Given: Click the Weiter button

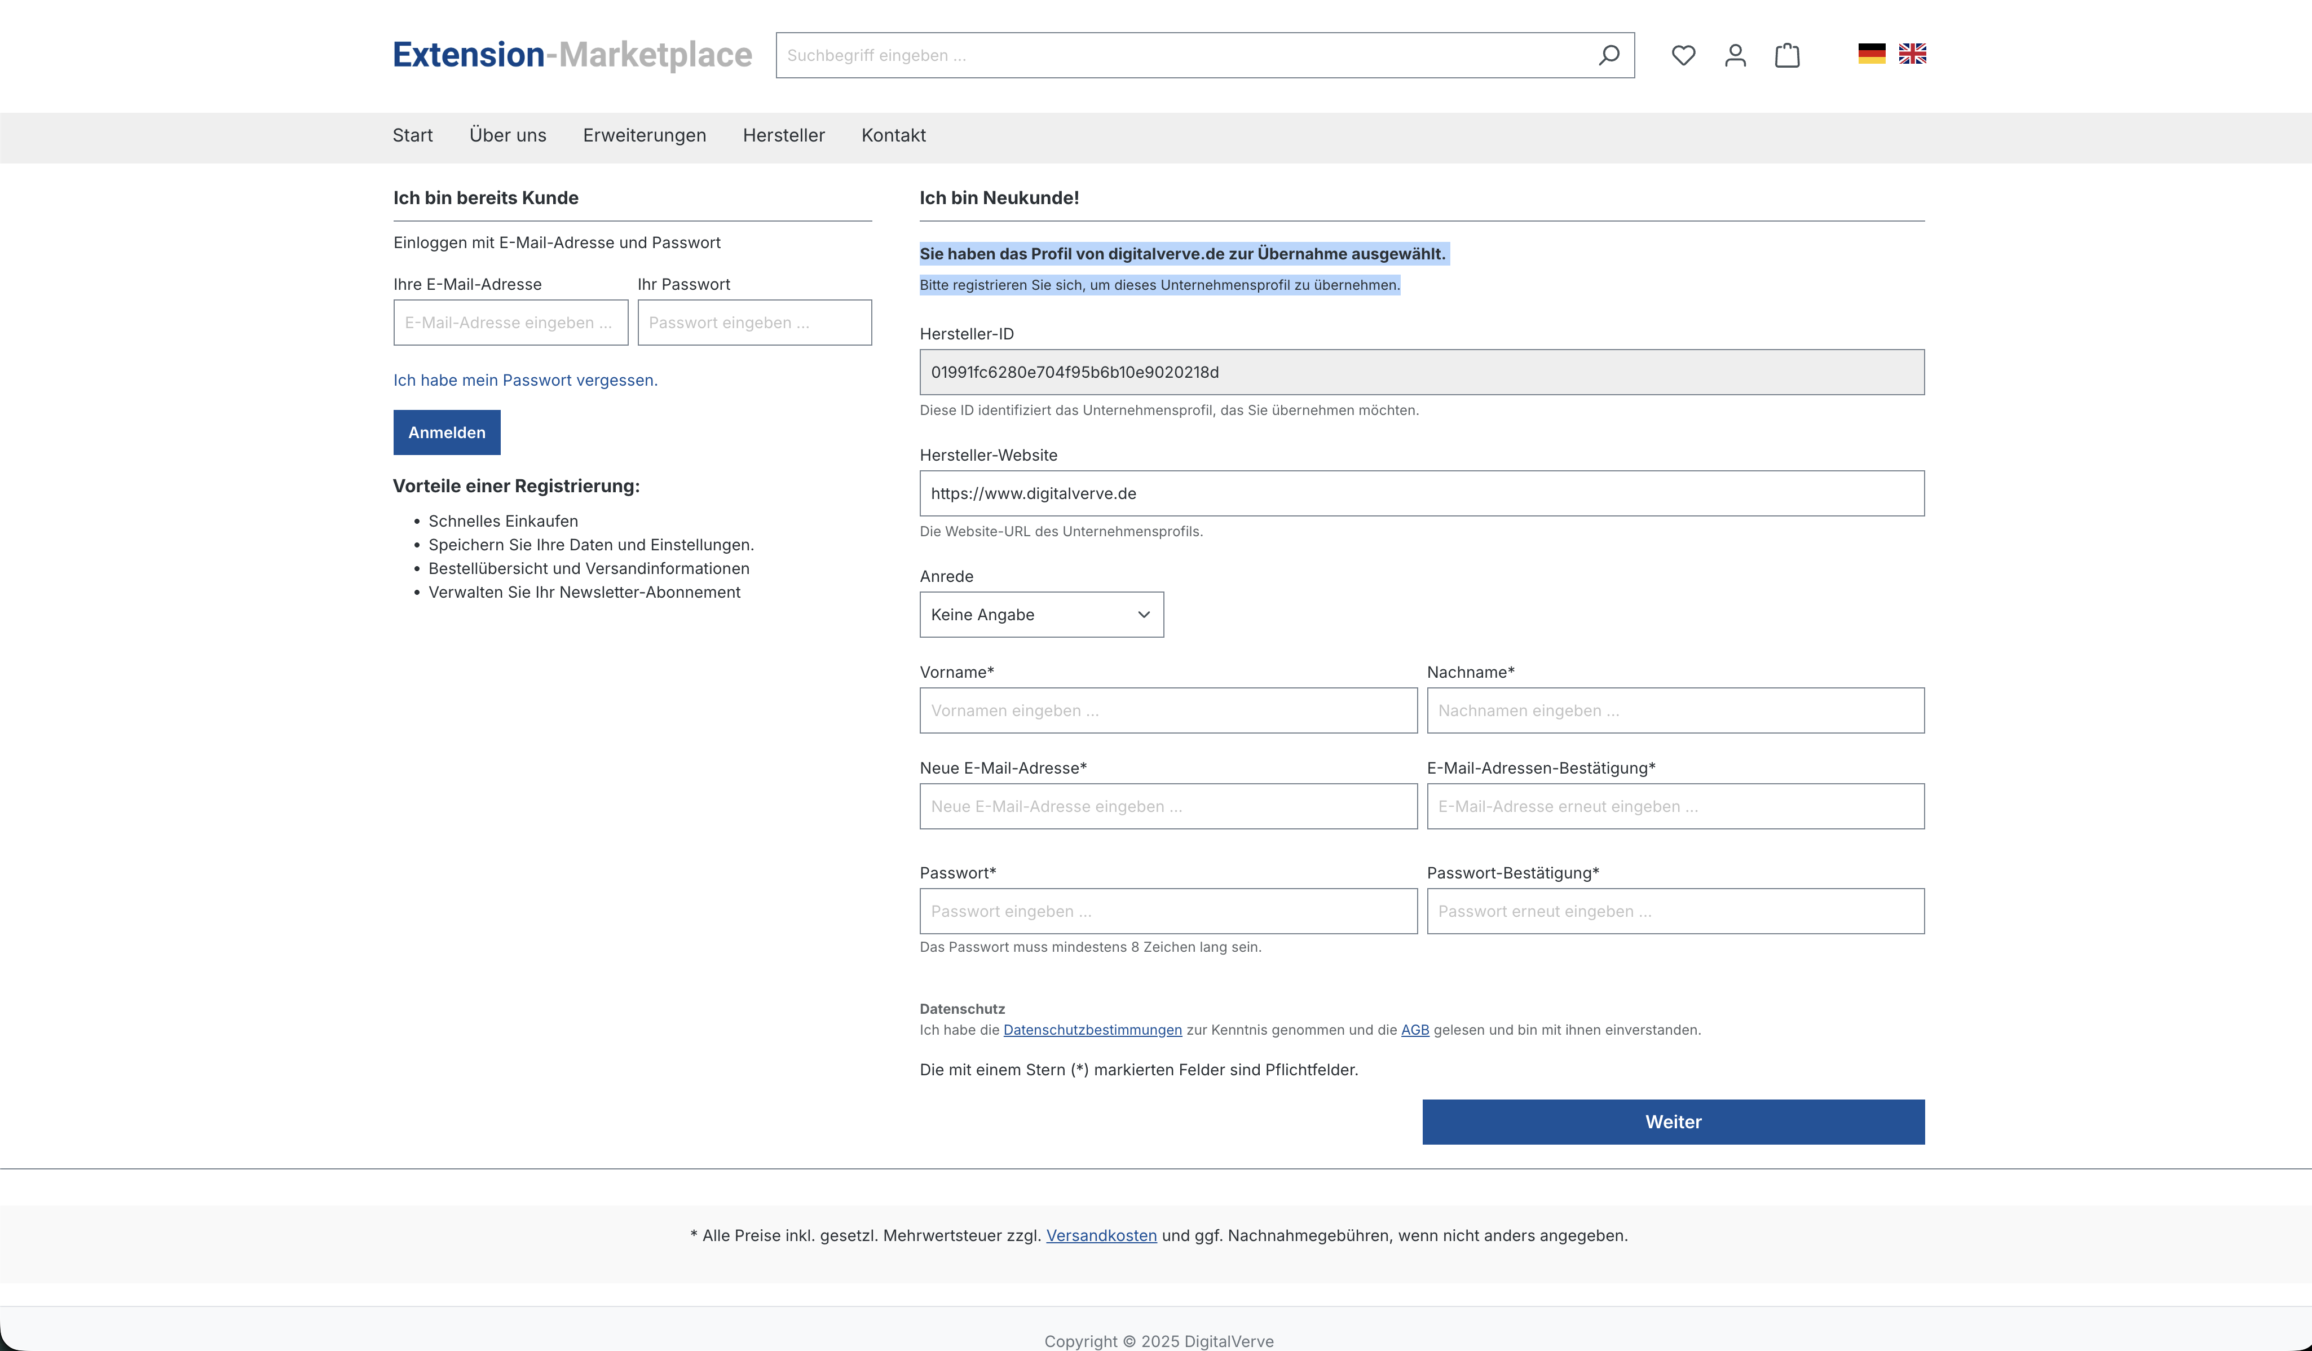Looking at the screenshot, I should (x=1673, y=1122).
